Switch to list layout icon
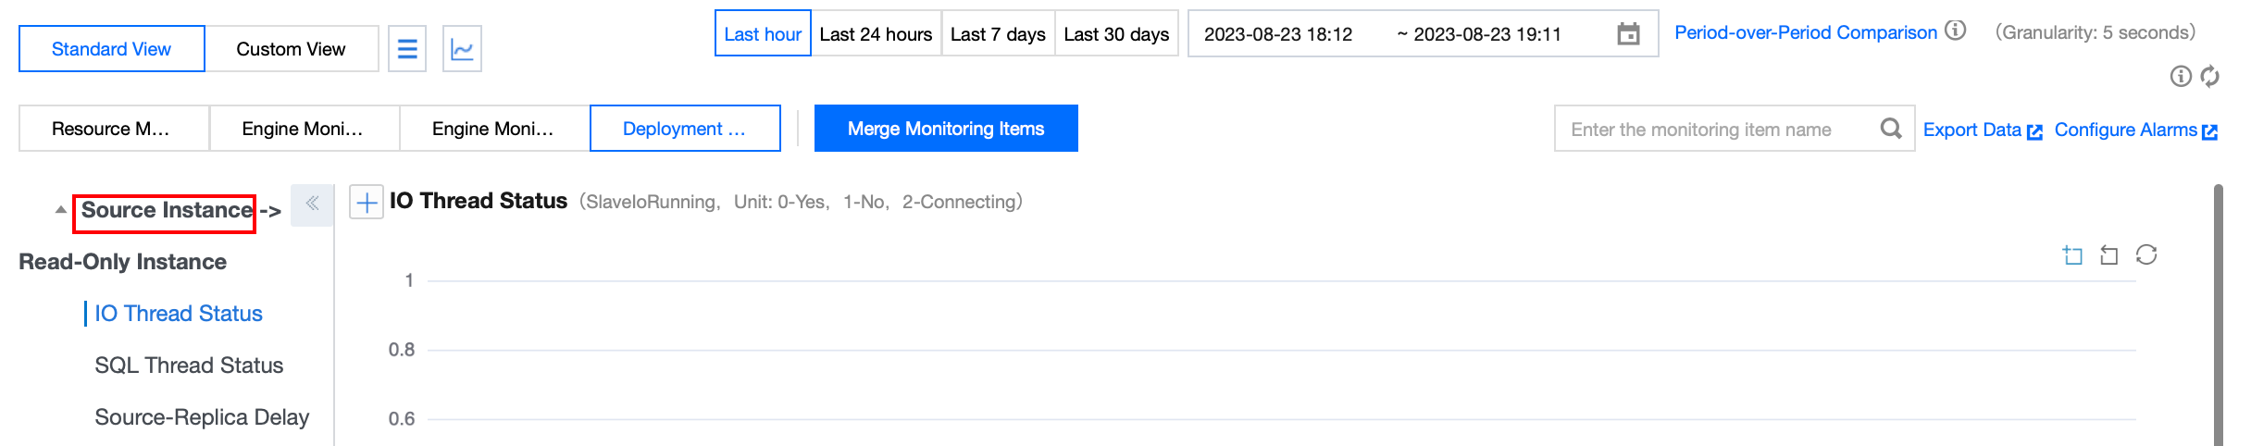 [407, 49]
